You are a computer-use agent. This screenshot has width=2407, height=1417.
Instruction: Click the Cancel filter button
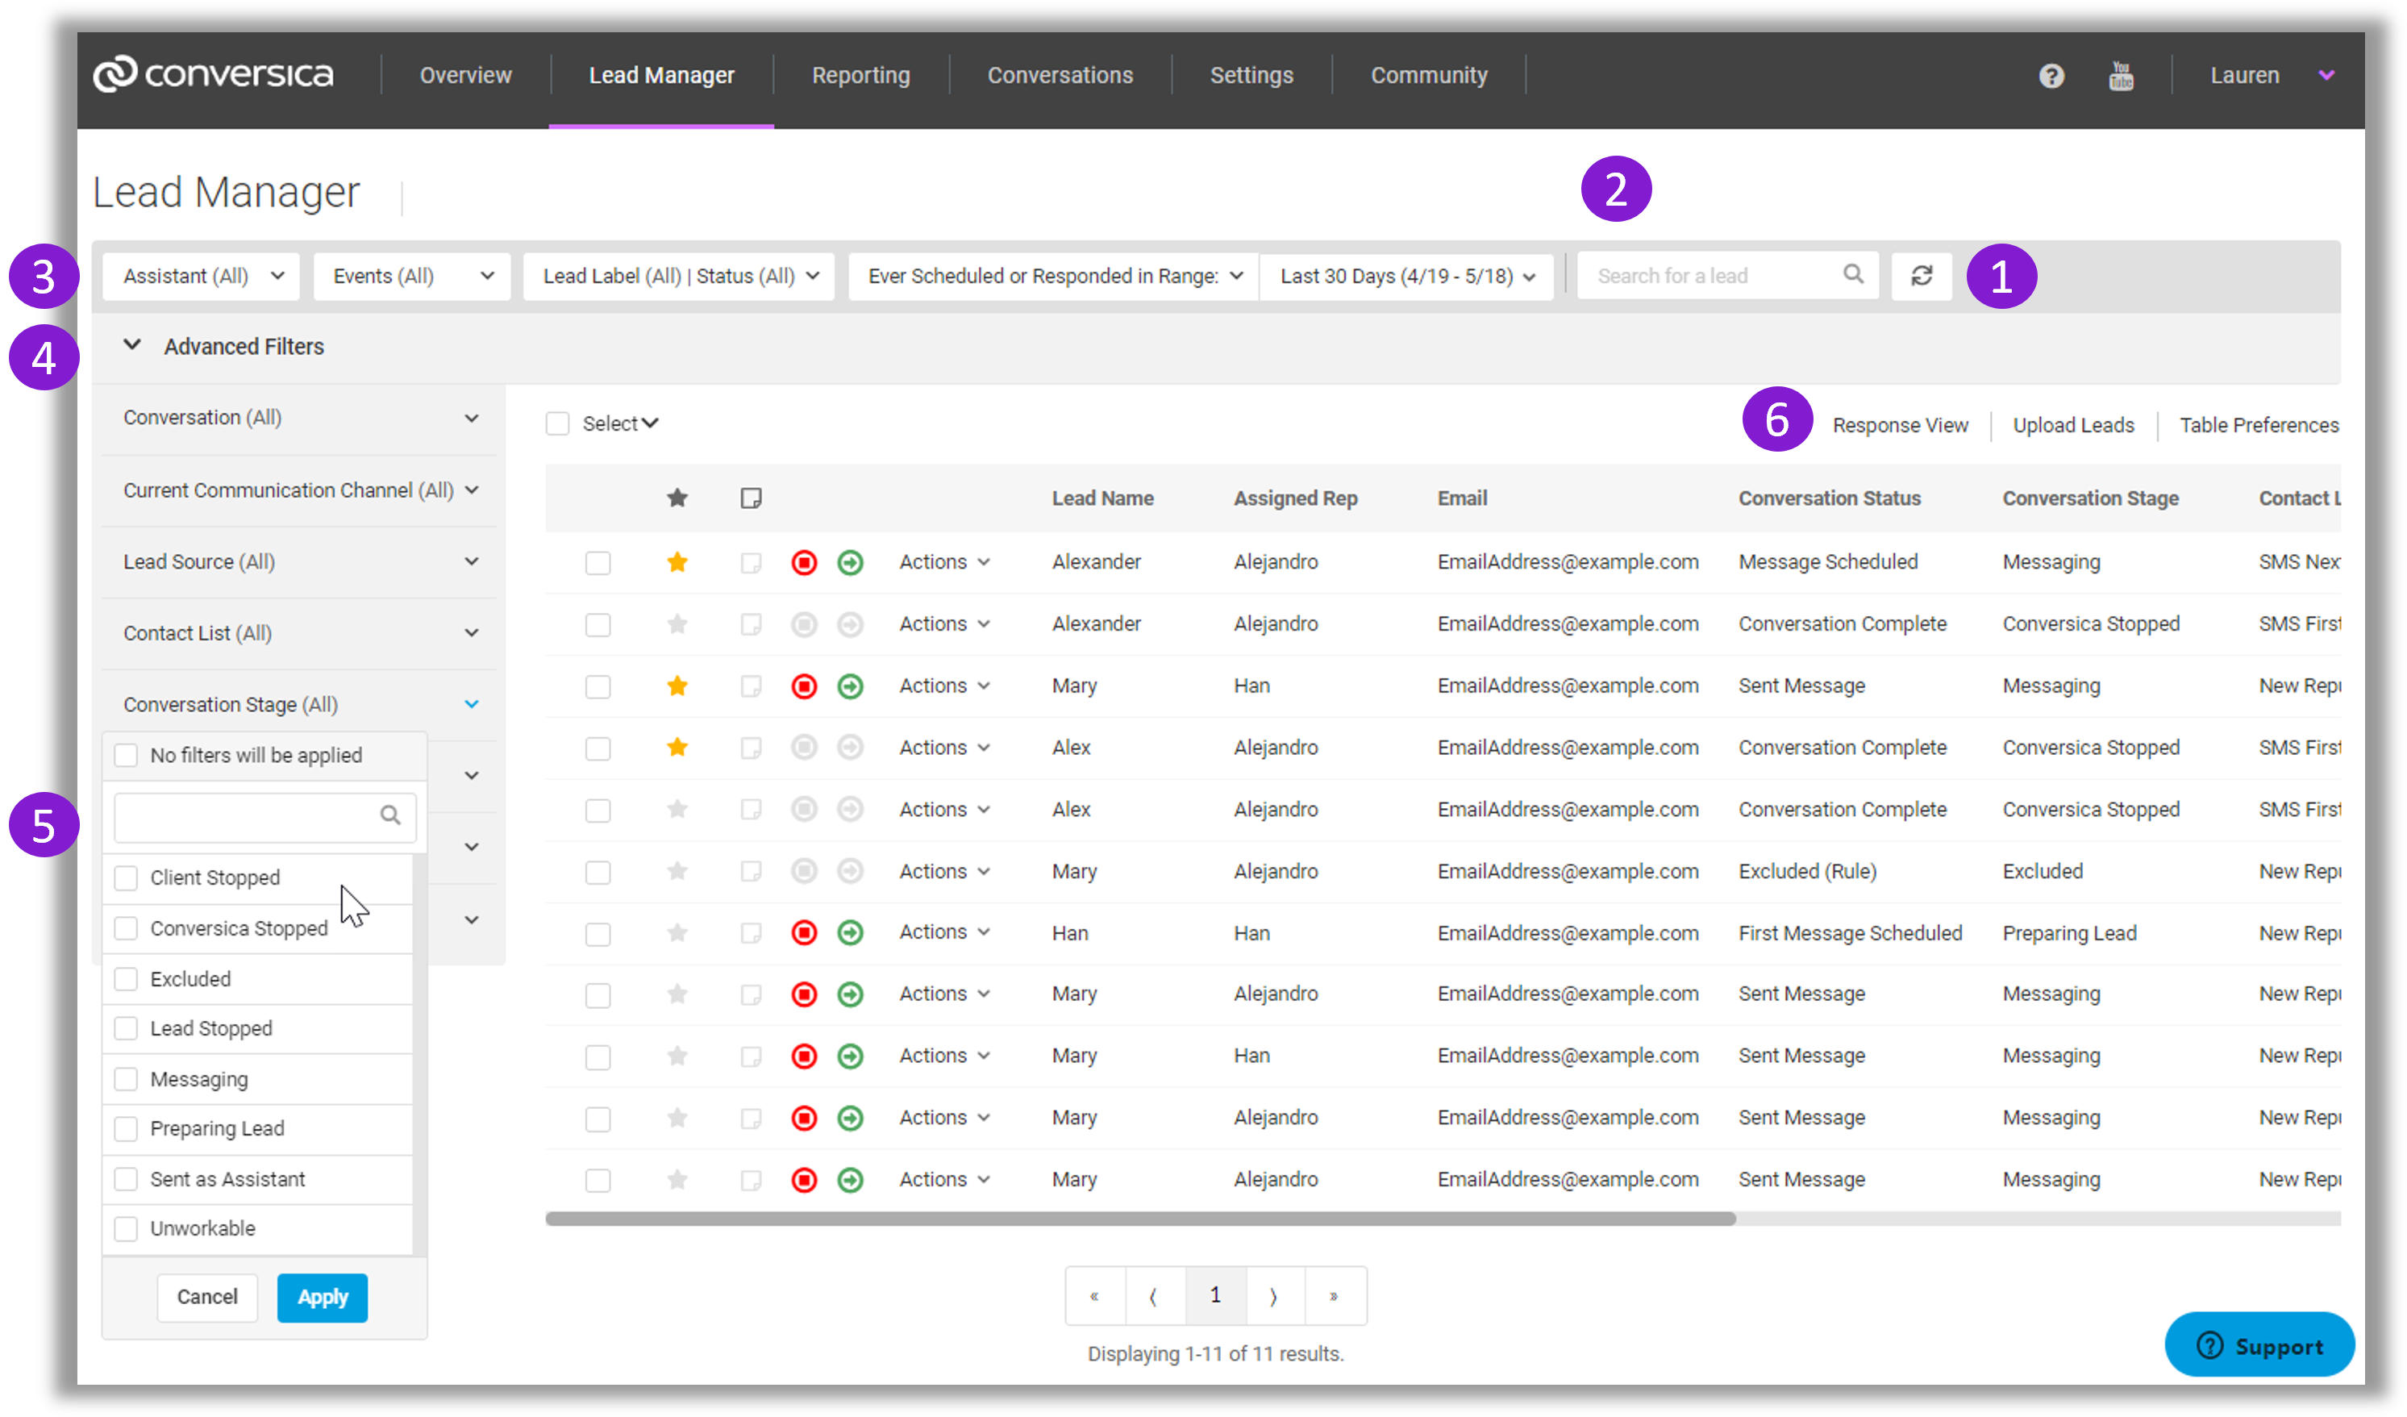pos(207,1297)
